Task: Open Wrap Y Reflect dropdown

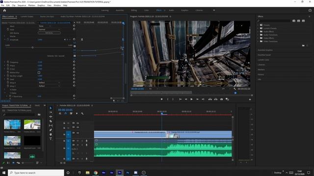Action: coord(50,86)
